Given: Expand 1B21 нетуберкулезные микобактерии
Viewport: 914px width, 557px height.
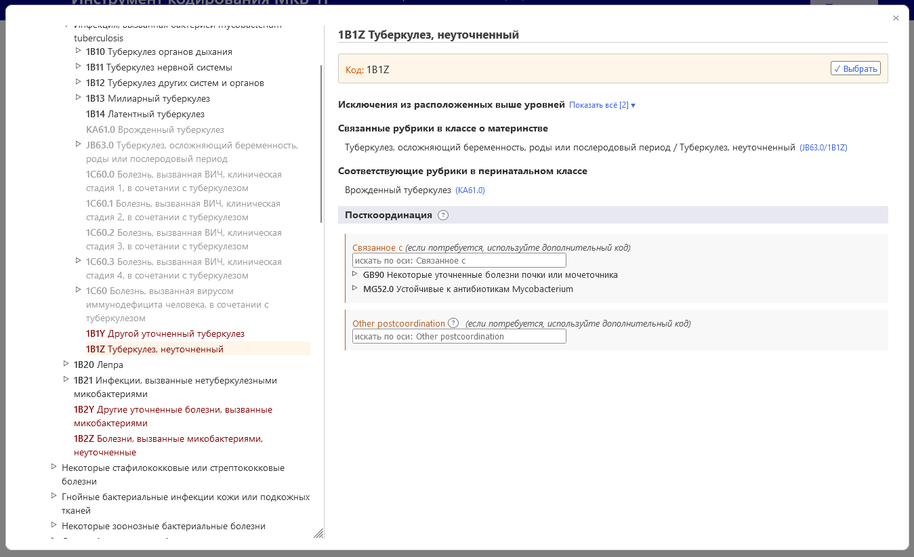Looking at the screenshot, I should pos(66,379).
